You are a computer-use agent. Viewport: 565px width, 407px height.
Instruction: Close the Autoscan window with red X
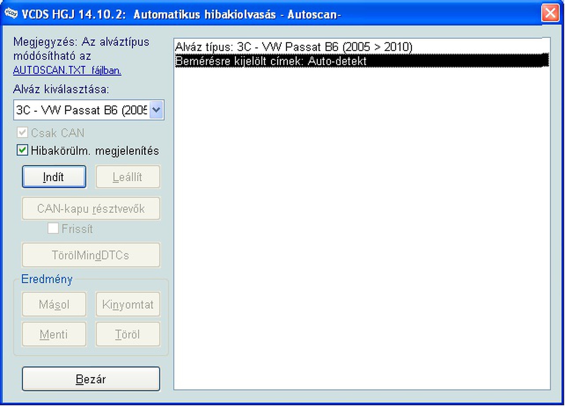pos(550,14)
